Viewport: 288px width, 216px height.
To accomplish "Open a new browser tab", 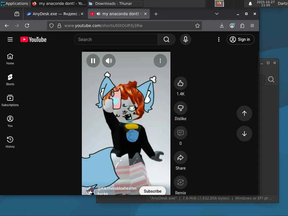I will click(x=156, y=14).
